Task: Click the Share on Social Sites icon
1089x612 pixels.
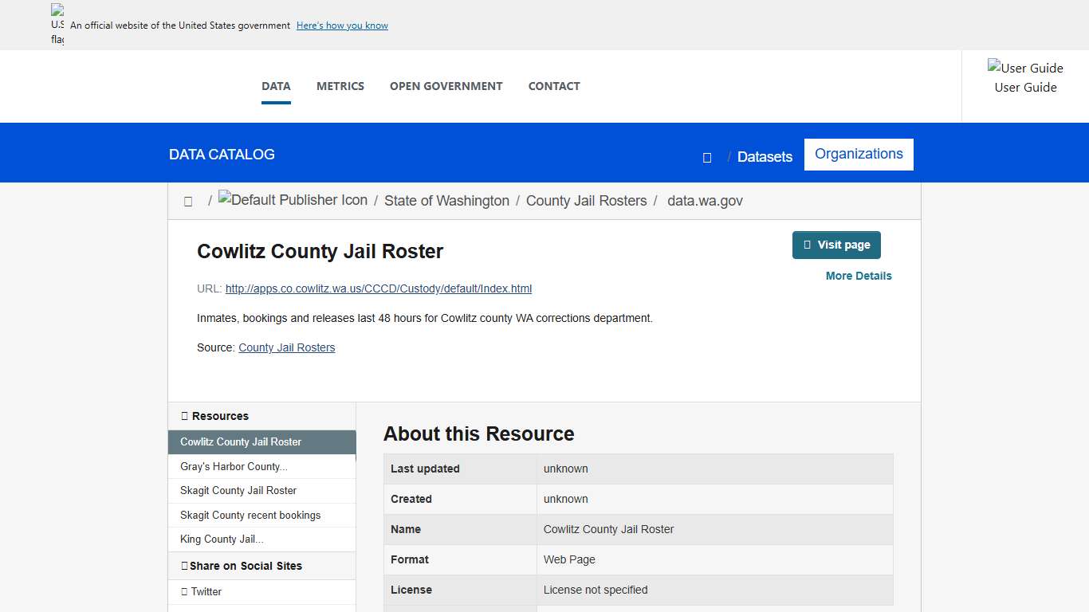Action: [x=186, y=566]
